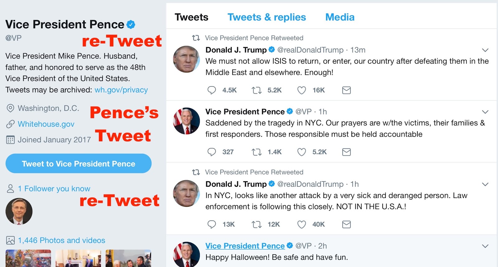Visit the Whitehouse.gov profile link
Screen dimensions: 498x267
46,124
